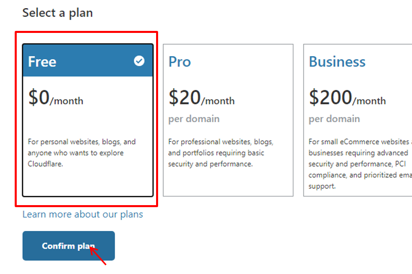Click the 'Select a plan' heading

tap(58, 13)
